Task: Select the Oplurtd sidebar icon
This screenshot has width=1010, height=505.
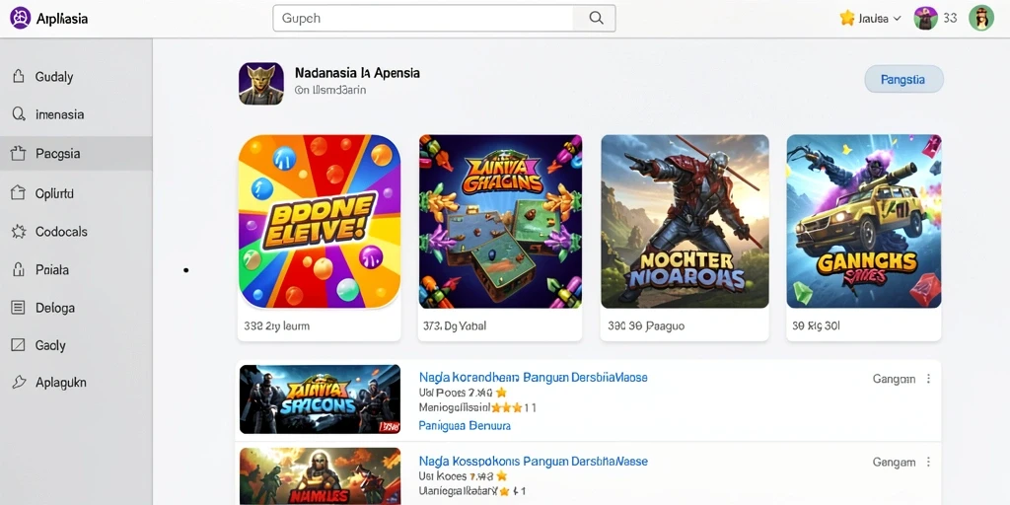Action: [x=19, y=192]
